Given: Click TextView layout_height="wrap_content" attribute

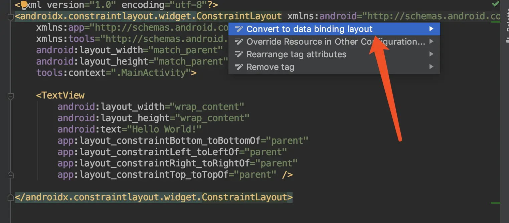Looking at the screenshot, I should tap(154, 118).
